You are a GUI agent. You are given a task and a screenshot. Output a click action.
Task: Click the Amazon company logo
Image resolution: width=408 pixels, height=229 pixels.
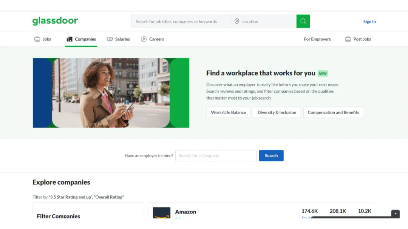click(x=161, y=213)
